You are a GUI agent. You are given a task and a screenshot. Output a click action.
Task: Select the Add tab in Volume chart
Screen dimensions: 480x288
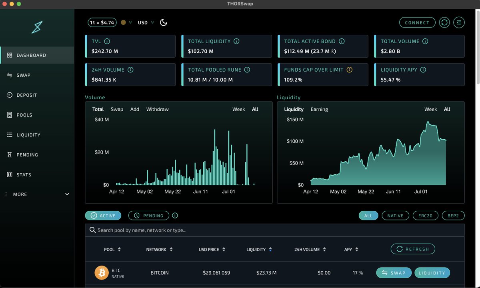click(x=135, y=109)
